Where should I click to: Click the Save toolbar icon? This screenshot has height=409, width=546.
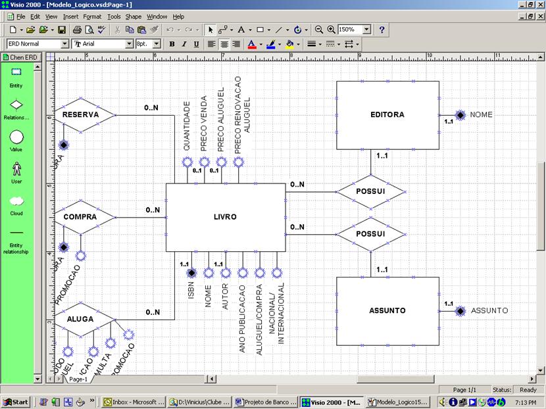(x=61, y=30)
